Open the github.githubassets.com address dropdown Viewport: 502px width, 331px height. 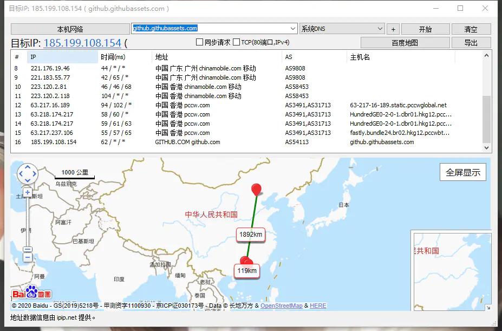[292, 28]
